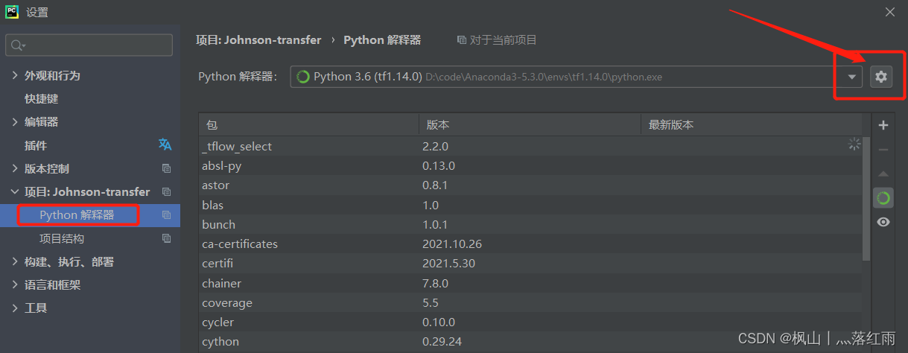Expand the 构建、执行、部署 group

coord(15,261)
